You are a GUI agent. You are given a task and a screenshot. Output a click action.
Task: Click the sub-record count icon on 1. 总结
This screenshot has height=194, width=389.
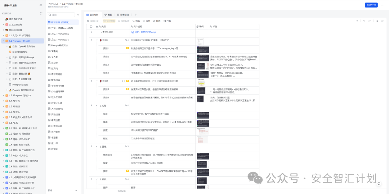pos(127,106)
